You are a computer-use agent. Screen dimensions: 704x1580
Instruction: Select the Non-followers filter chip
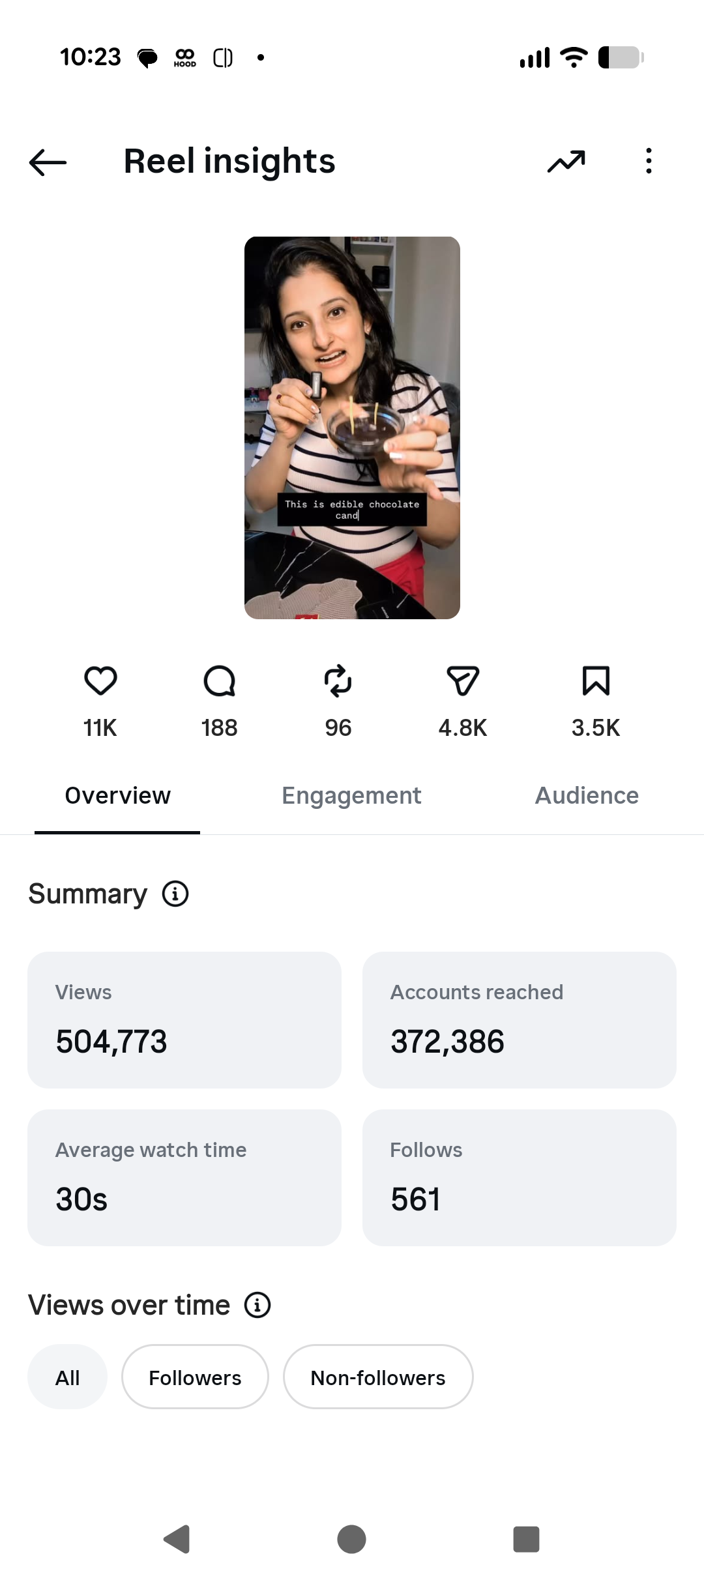tap(378, 1377)
